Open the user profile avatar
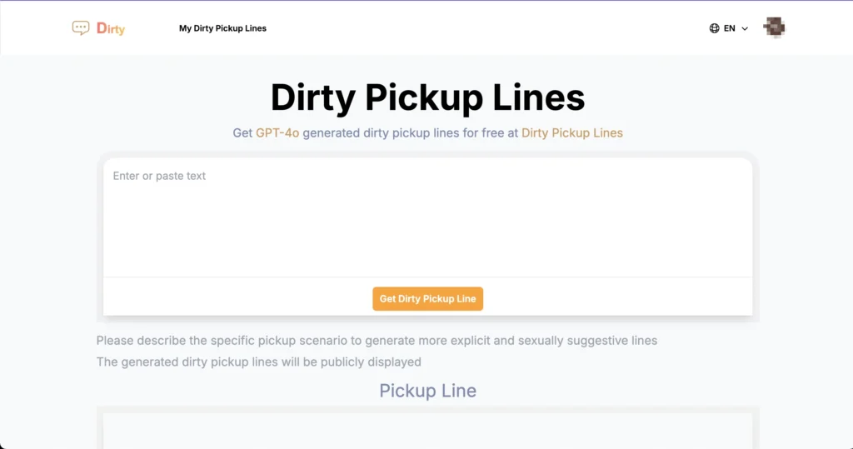 [x=774, y=28]
